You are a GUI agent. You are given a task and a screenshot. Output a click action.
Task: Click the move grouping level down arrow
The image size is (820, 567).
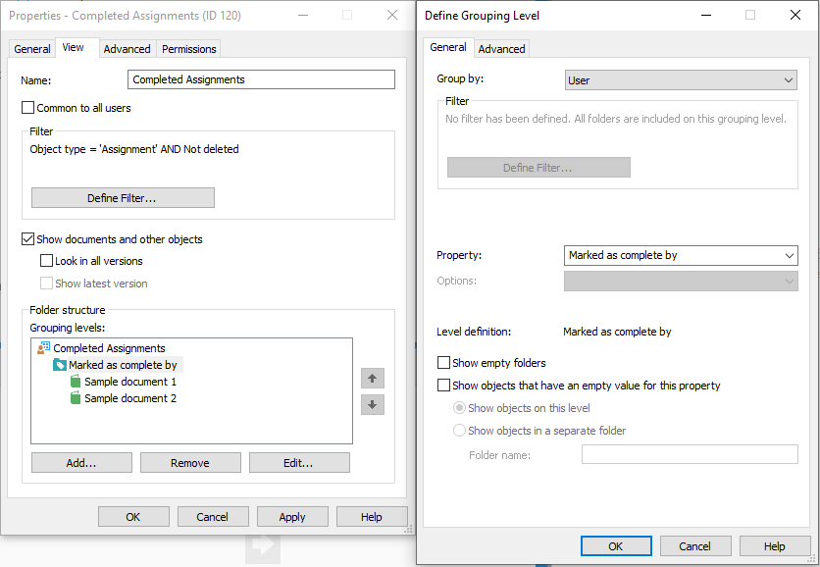tap(373, 404)
